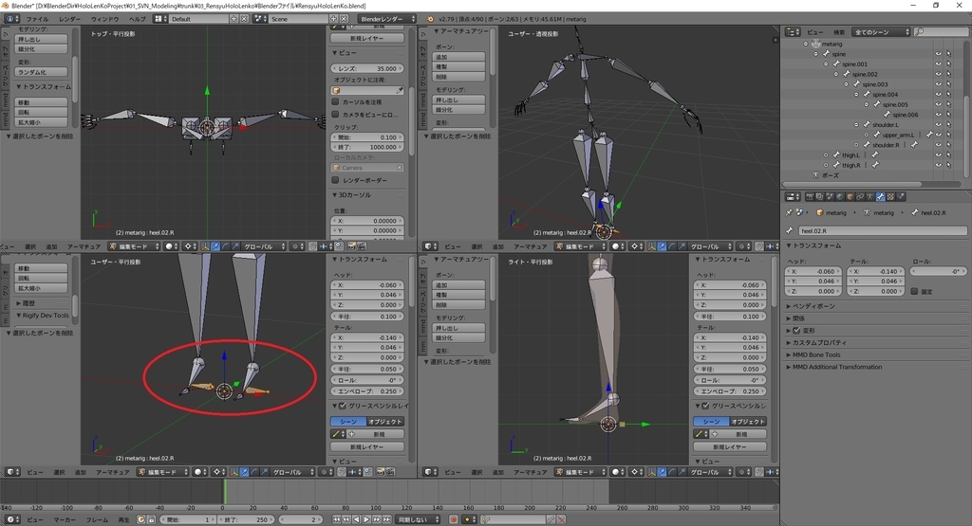The image size is (972, 526).
Task: Click the レンズ 35.000 value slider
Action: point(367,68)
